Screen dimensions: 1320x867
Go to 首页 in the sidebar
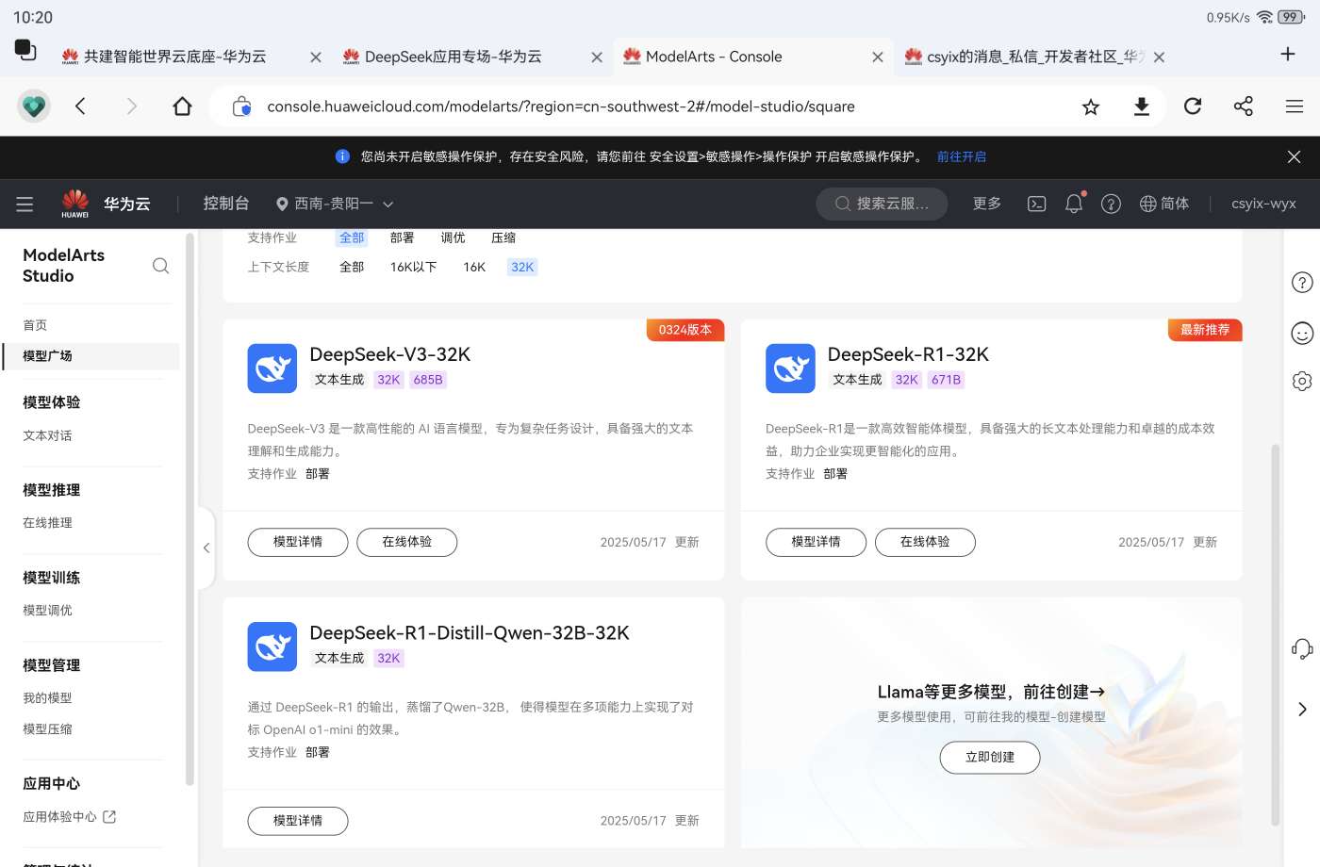click(35, 325)
